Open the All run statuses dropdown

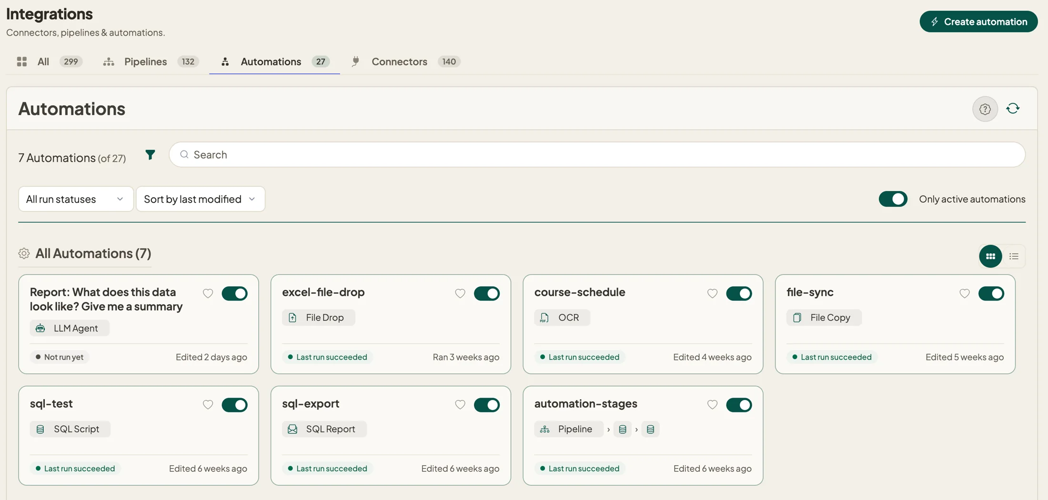76,199
